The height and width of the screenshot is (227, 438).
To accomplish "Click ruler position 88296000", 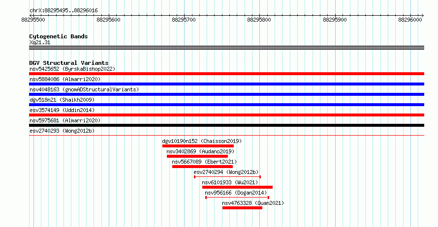I will pyautogui.click(x=410, y=20).
